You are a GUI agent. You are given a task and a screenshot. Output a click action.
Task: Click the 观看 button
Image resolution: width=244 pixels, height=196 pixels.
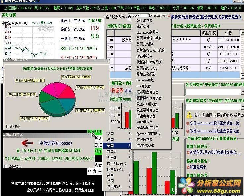[x=98, y=165]
